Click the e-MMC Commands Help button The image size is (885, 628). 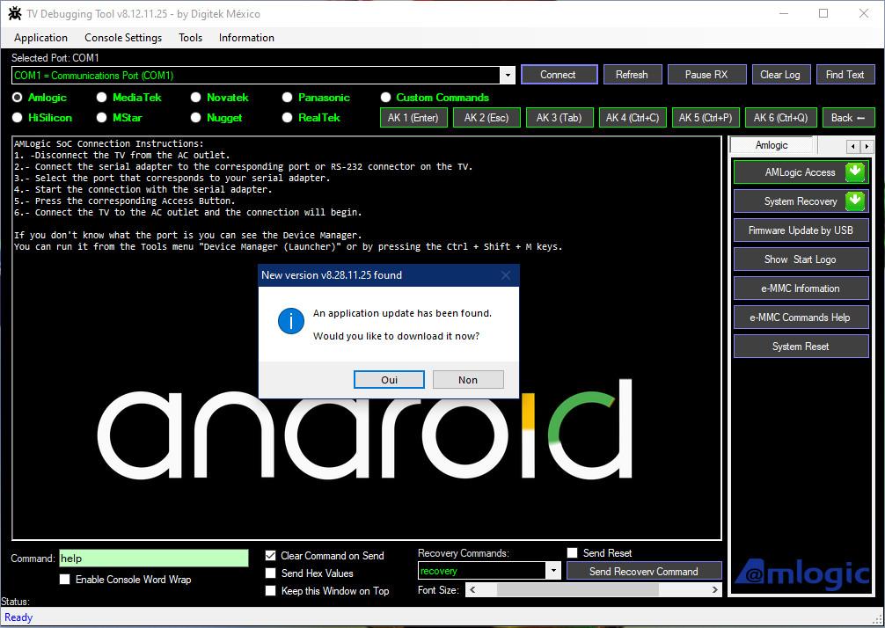coord(801,318)
